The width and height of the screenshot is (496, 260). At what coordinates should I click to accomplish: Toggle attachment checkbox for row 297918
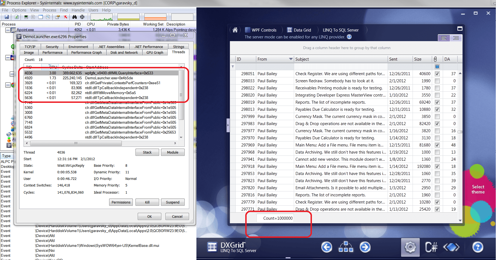tap(437, 166)
